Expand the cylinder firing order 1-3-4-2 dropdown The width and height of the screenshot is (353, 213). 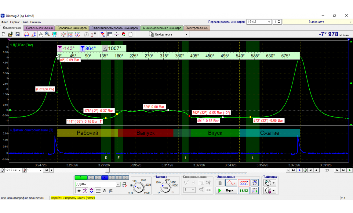coord(269,22)
